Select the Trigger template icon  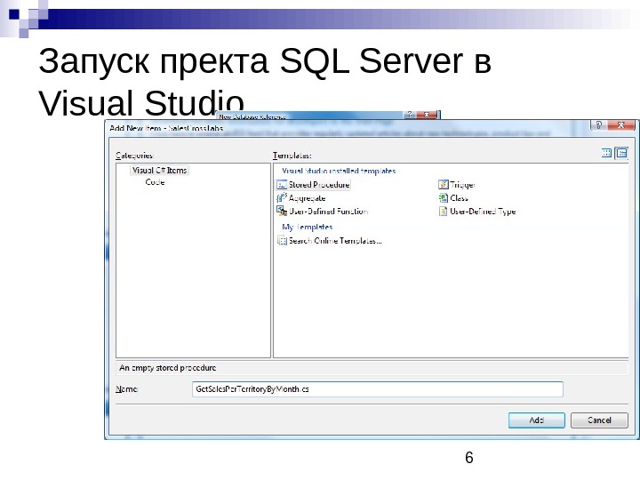click(444, 185)
